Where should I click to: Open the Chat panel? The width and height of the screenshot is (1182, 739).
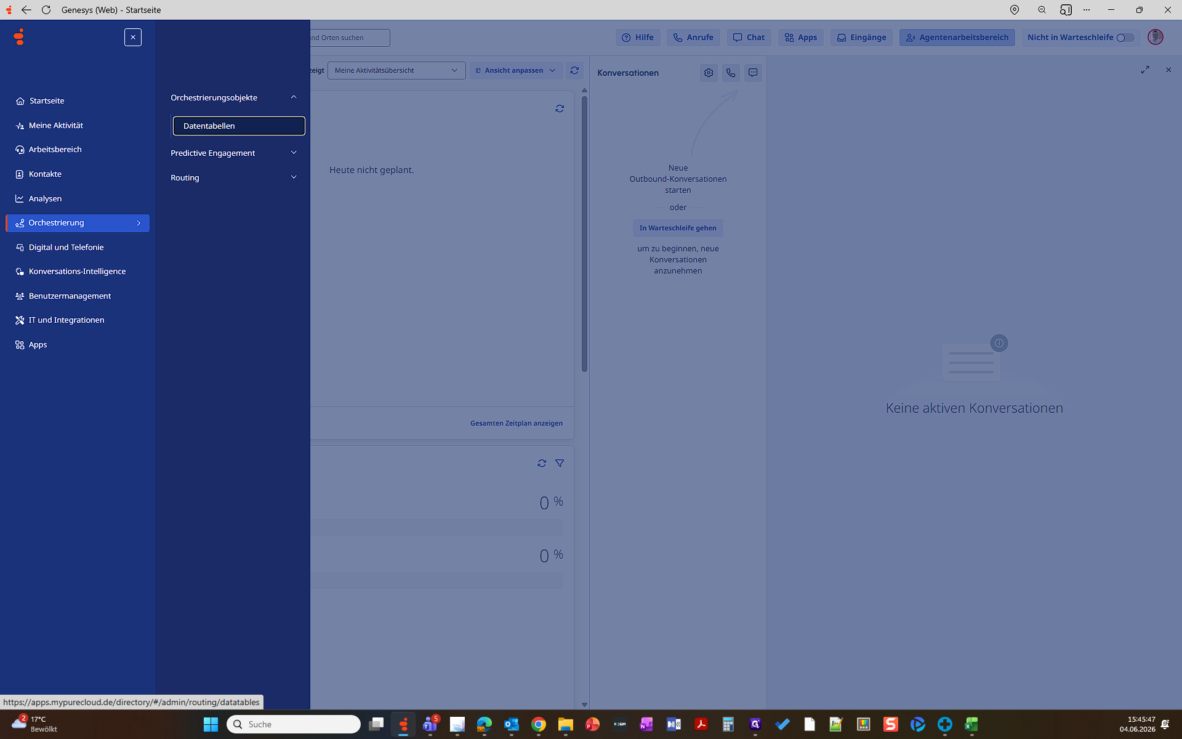[749, 37]
